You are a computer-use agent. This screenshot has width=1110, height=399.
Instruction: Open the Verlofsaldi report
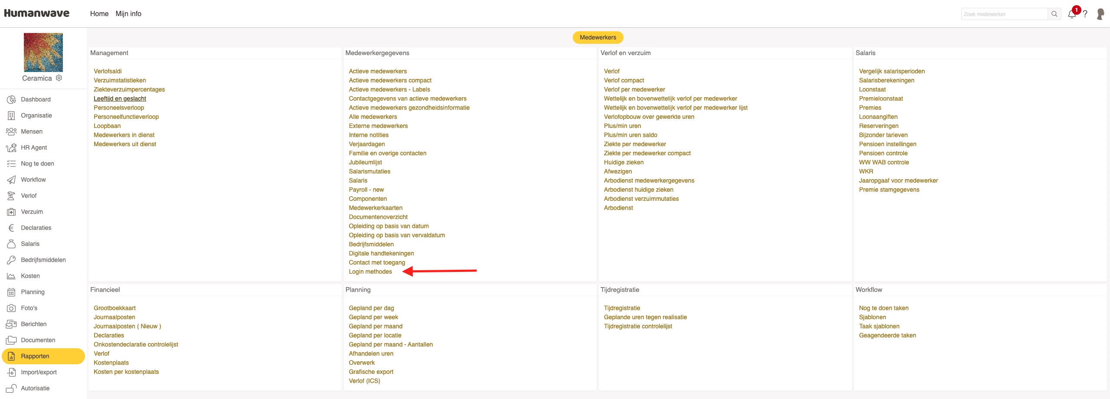pos(108,71)
